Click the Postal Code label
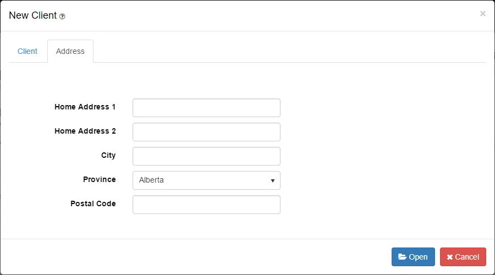Screen dimensions: 495x275 (x=93, y=204)
